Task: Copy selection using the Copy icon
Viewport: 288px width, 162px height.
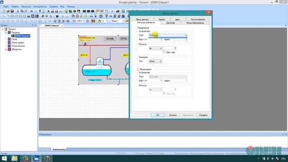Action: point(22,11)
